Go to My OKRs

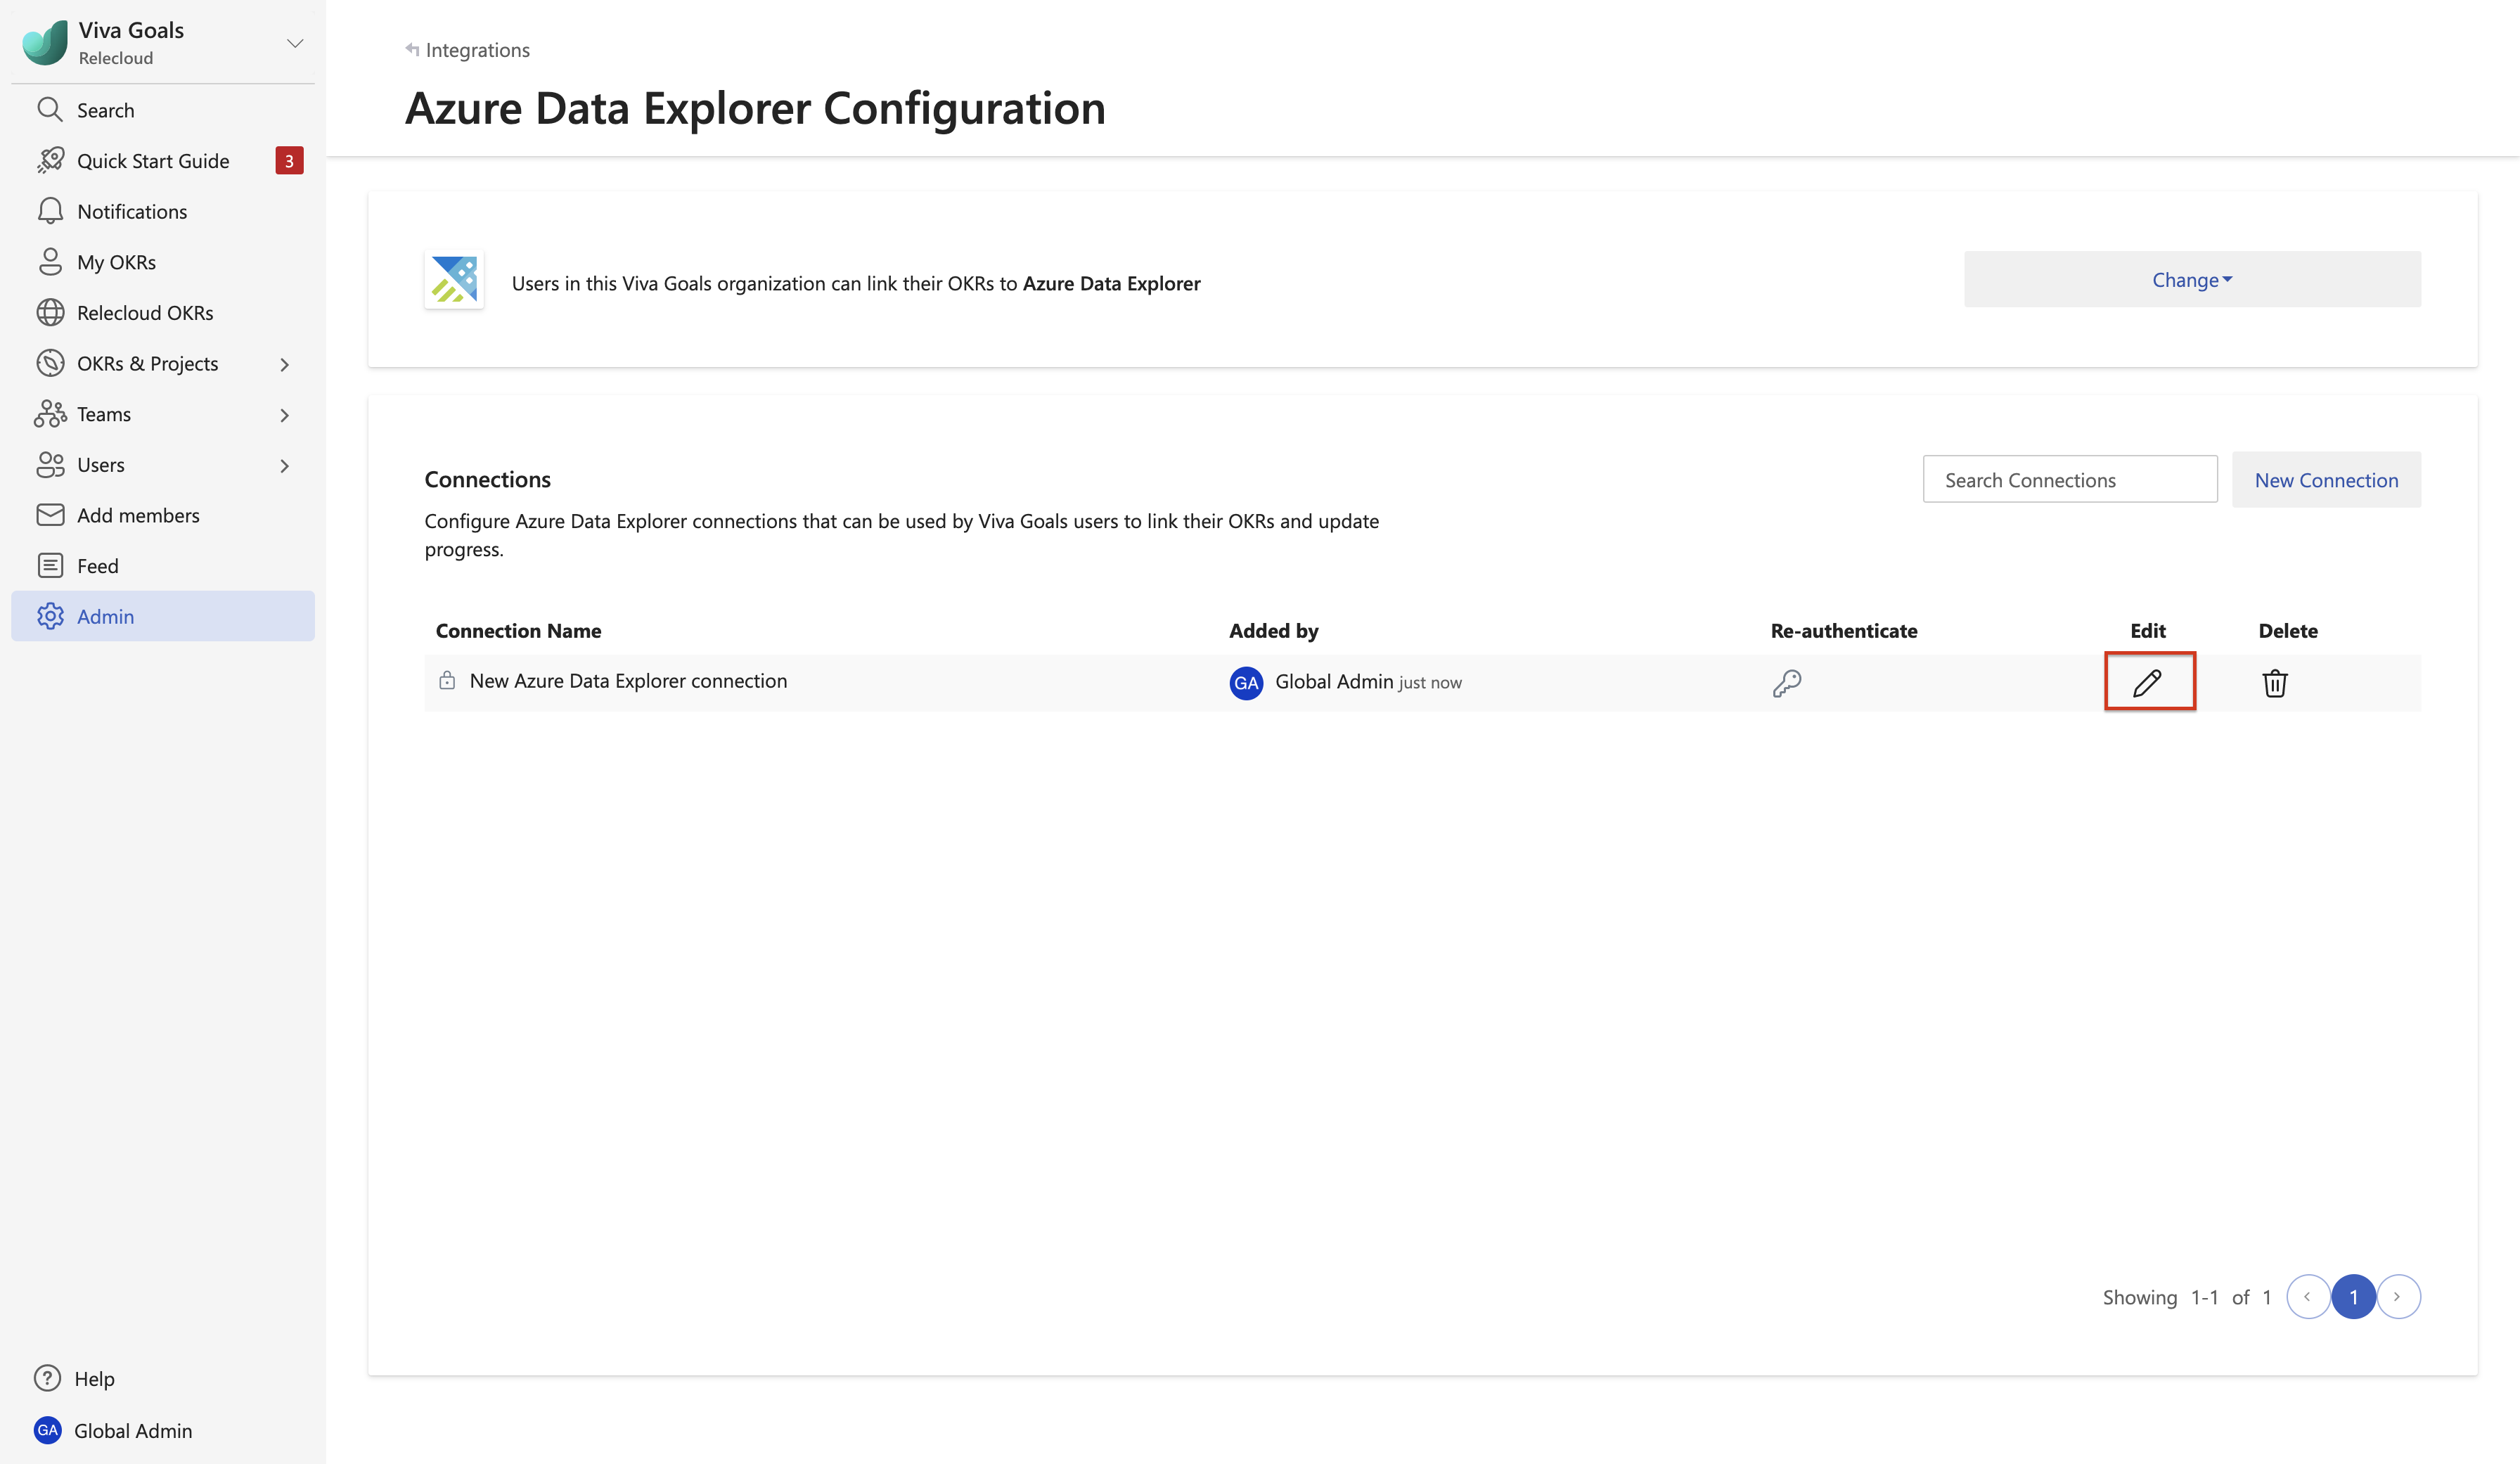(x=116, y=262)
